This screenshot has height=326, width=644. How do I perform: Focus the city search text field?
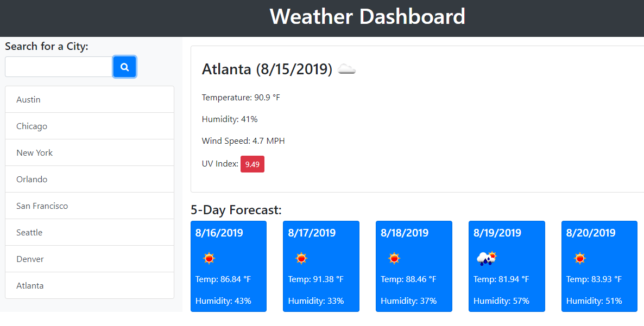[x=59, y=67]
